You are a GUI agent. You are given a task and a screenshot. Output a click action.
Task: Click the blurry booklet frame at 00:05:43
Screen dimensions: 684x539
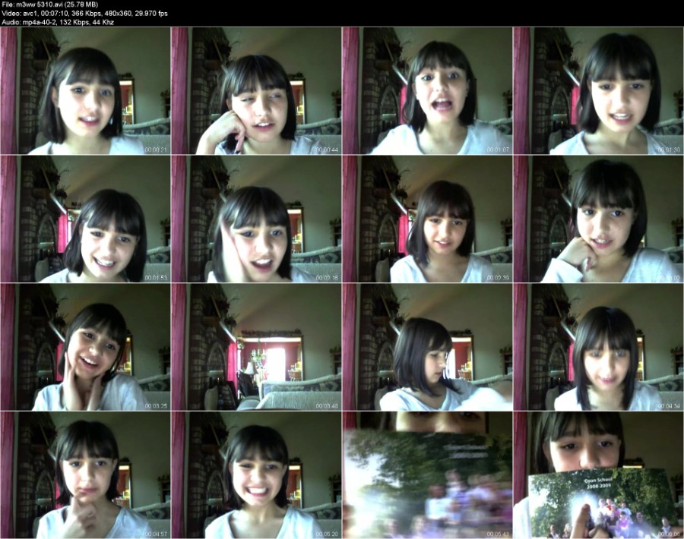click(427, 475)
